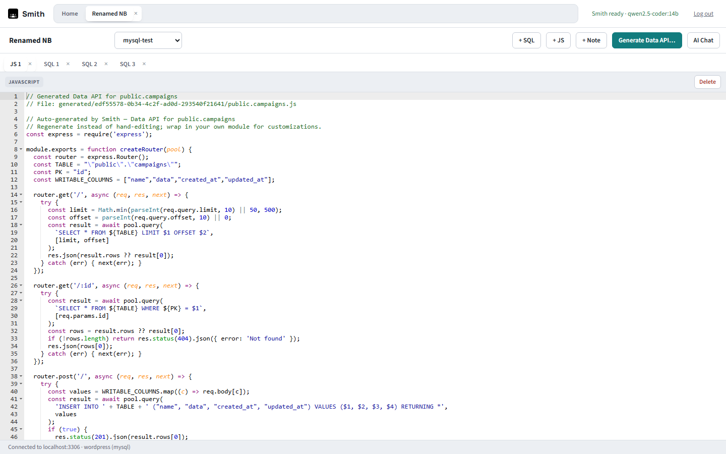Click the INSERT INTO query on line 42
726x454 pixels.
(x=251, y=407)
